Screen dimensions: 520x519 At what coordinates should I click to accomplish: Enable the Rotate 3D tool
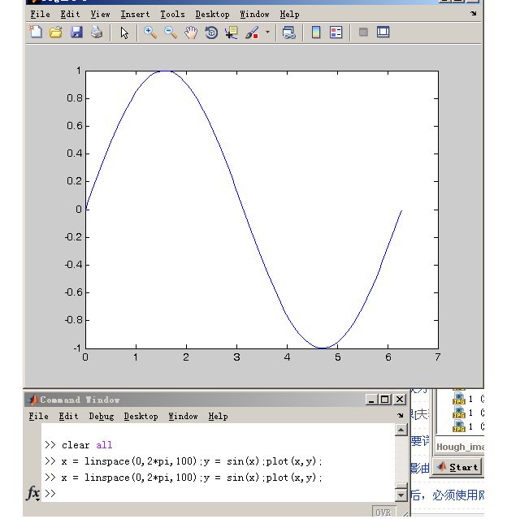click(211, 32)
